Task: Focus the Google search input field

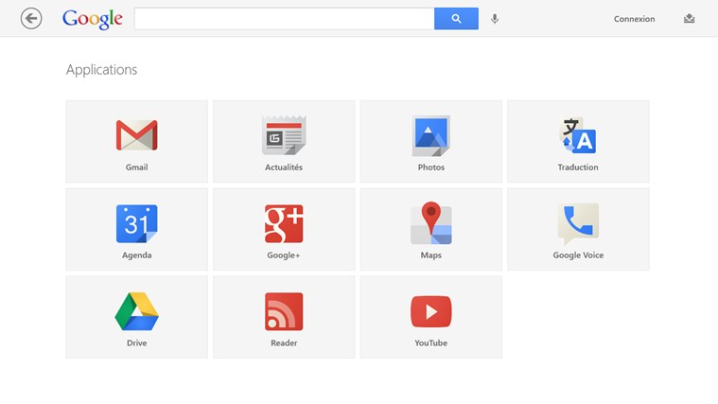Action: click(x=285, y=18)
